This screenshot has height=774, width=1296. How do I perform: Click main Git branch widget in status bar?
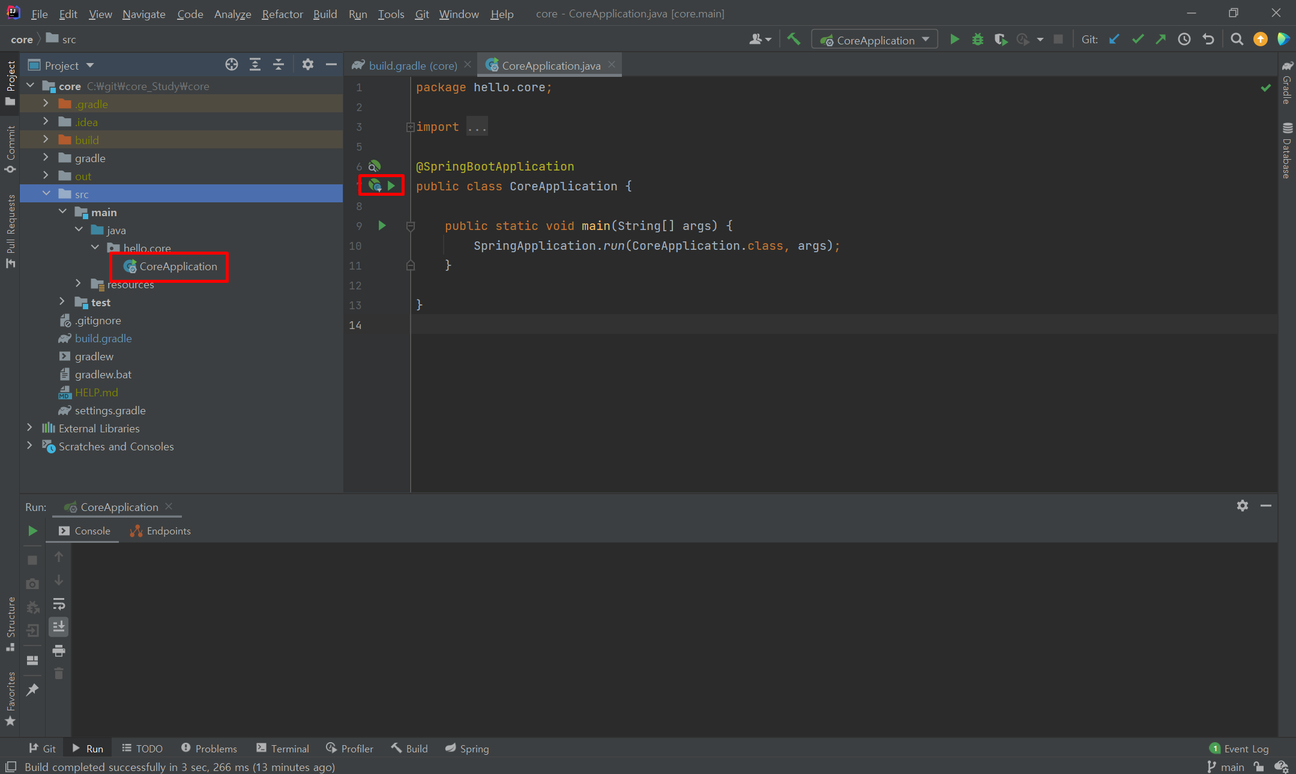click(1225, 767)
